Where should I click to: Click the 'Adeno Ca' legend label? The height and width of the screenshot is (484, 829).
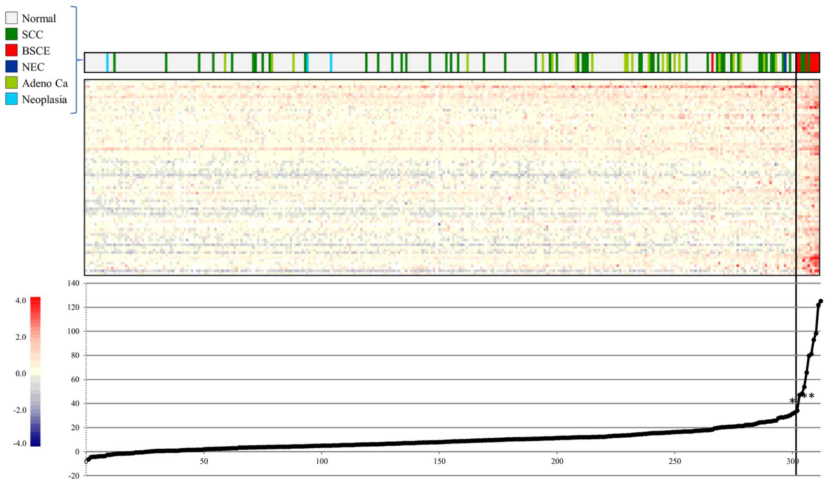point(44,83)
